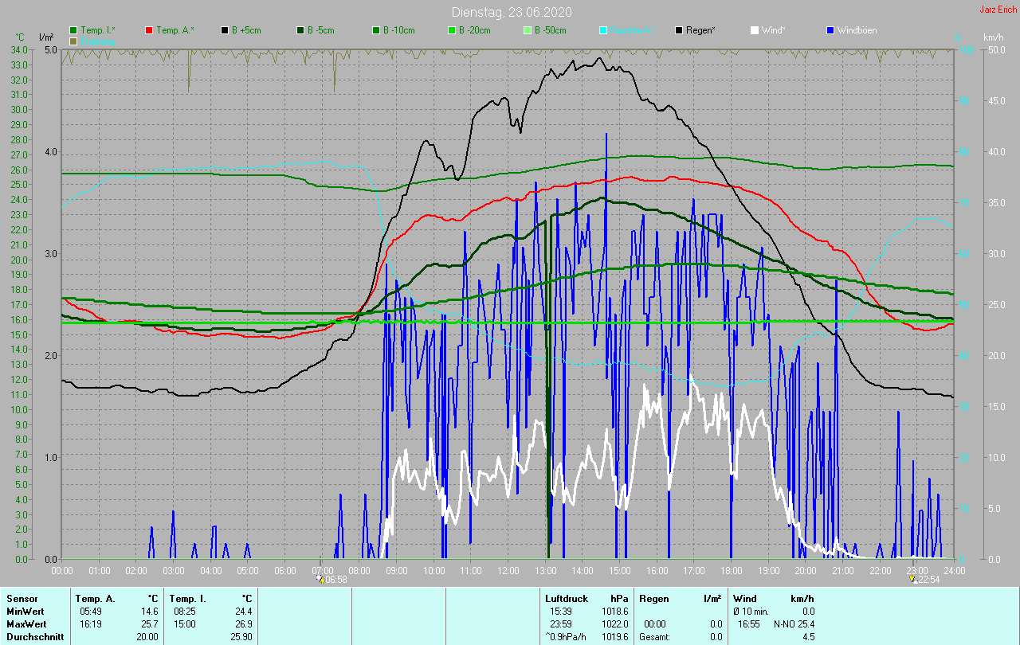The height and width of the screenshot is (645, 1020).
Task: Select the blue Windböen legend swatch
Action: pos(830,30)
